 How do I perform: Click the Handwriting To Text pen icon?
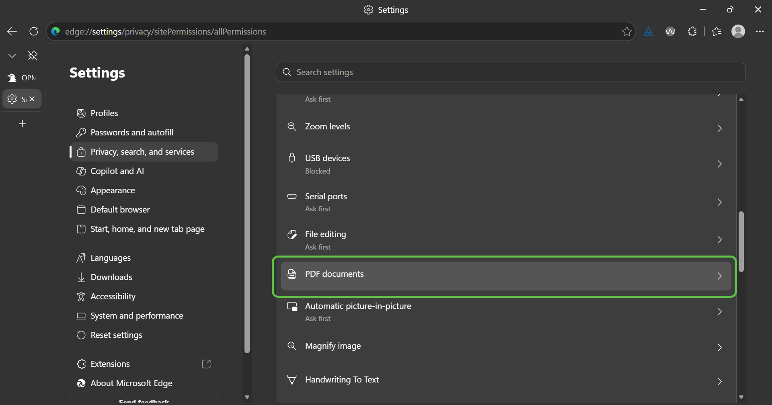coord(292,380)
